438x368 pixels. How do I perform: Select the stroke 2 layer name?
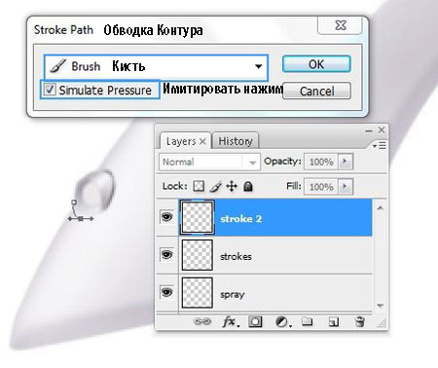pos(241,219)
